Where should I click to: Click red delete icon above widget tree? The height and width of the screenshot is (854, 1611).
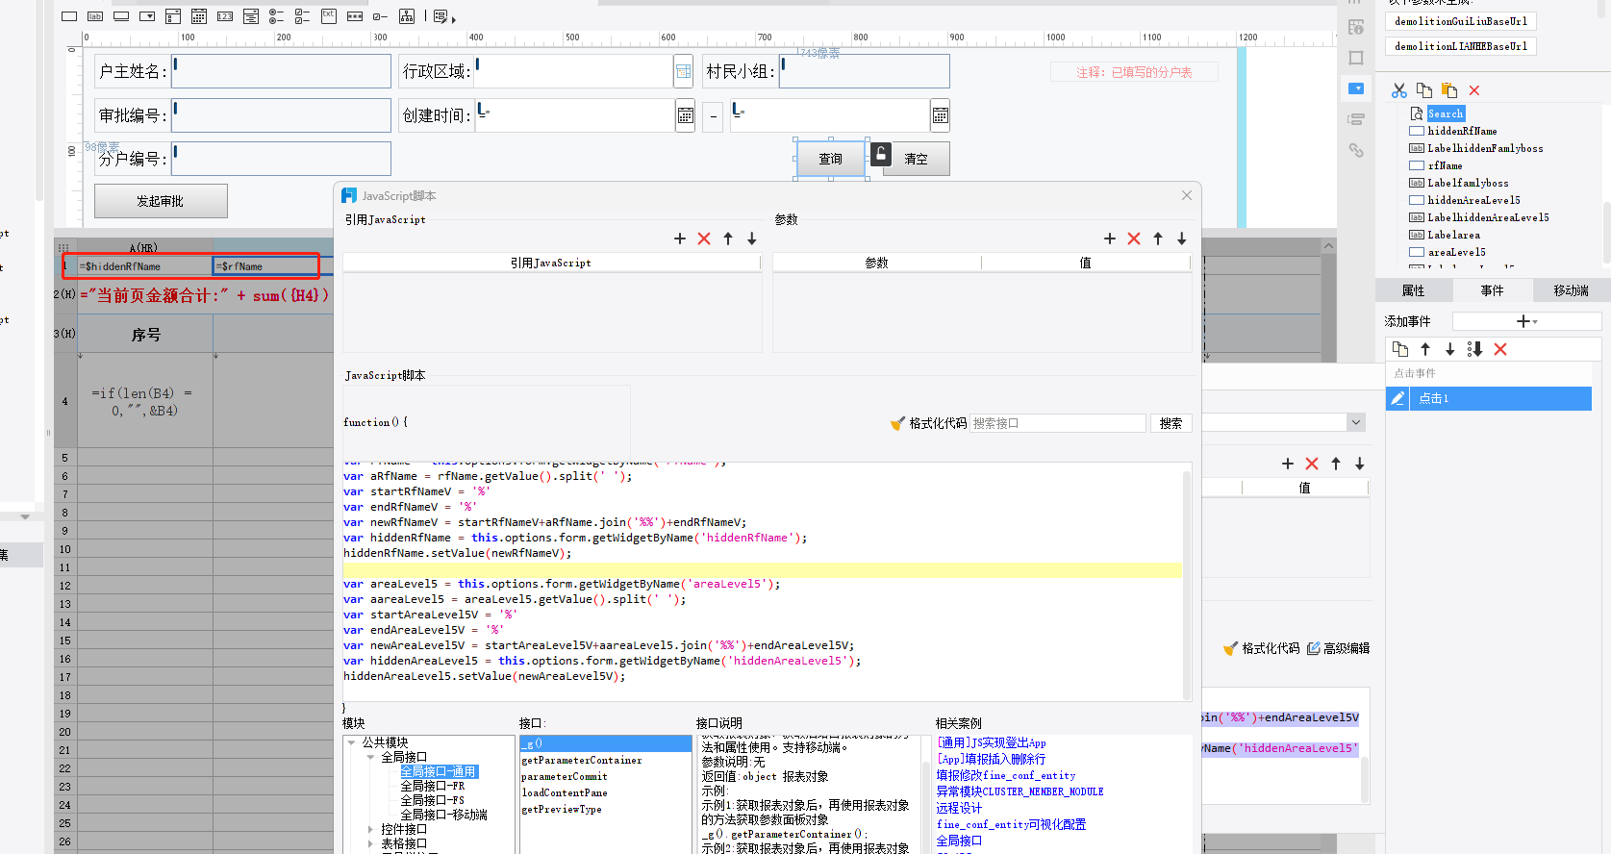1474,90
